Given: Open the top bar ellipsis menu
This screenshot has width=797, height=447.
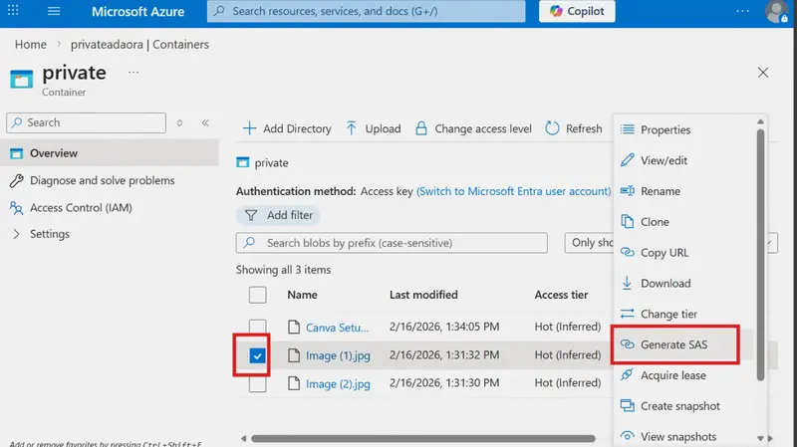Looking at the screenshot, I should (x=742, y=11).
